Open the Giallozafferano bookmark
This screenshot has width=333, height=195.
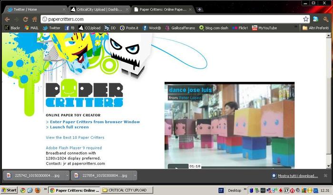(180, 28)
